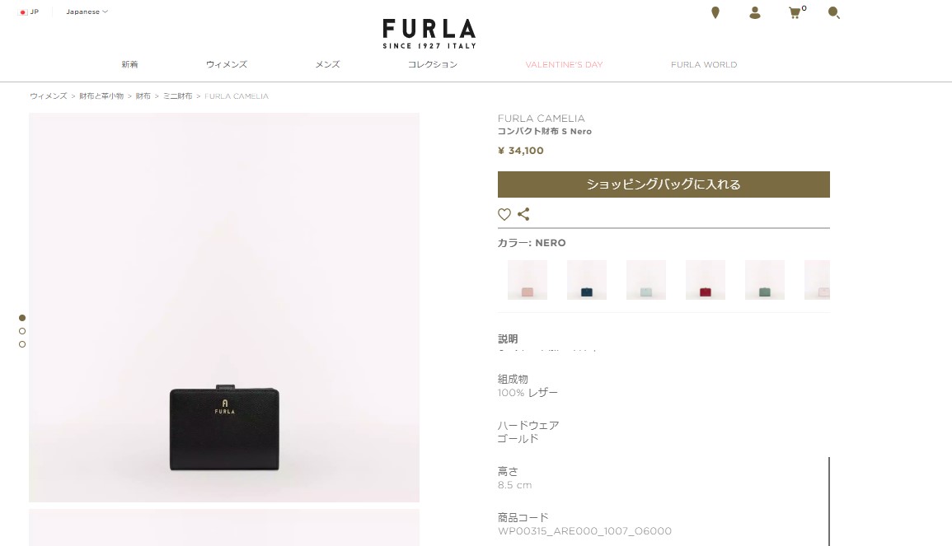The width and height of the screenshot is (952, 546).
Task: Add to bag with ショッピングバッグに入れる button
Action: pos(664,184)
